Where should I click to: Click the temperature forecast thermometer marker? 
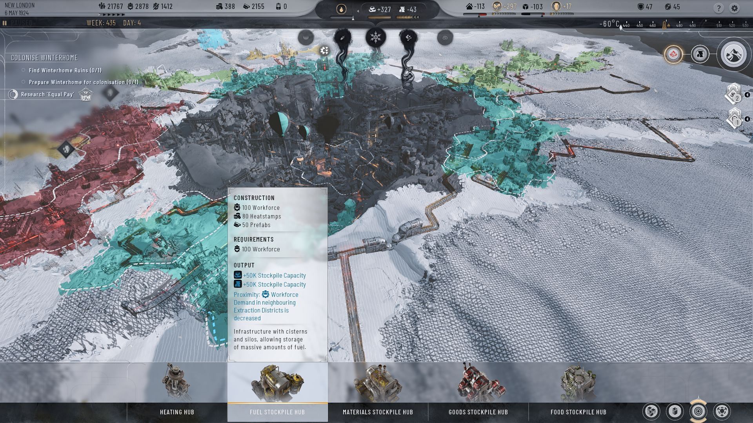[x=665, y=25]
